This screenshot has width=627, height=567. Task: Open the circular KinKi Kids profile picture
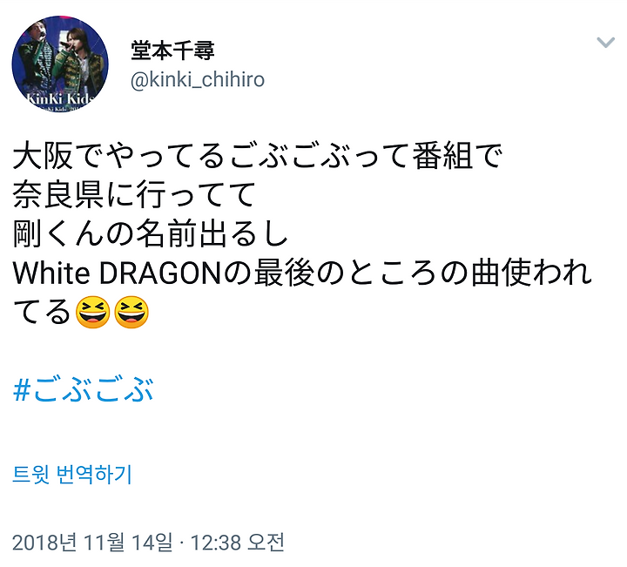[x=60, y=64]
